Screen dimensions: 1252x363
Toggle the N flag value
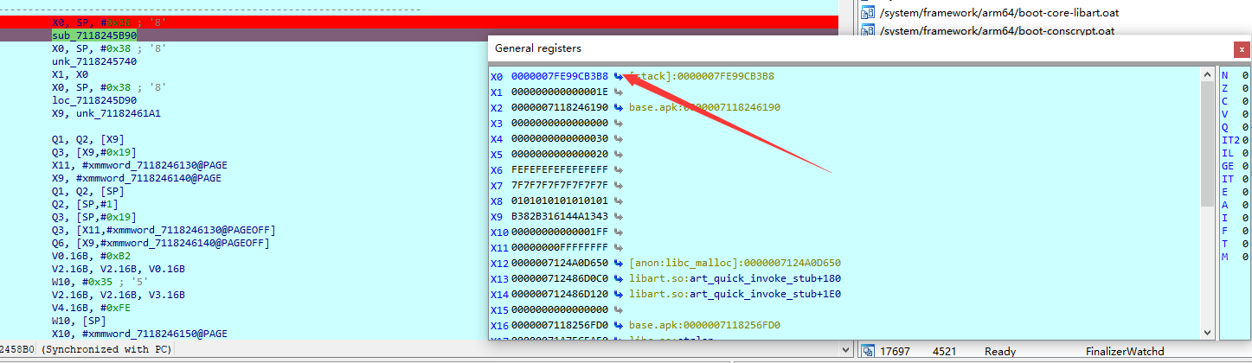[x=1244, y=76]
